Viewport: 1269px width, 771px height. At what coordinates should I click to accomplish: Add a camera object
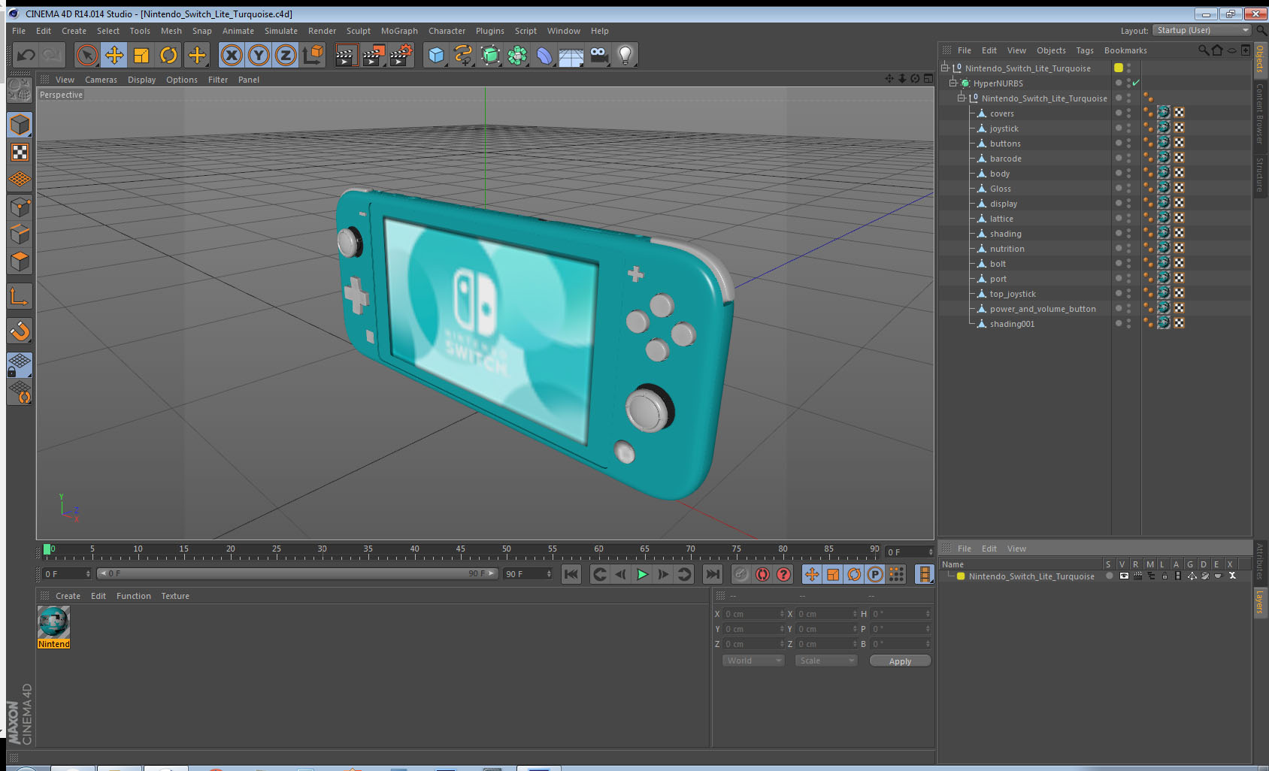[598, 55]
